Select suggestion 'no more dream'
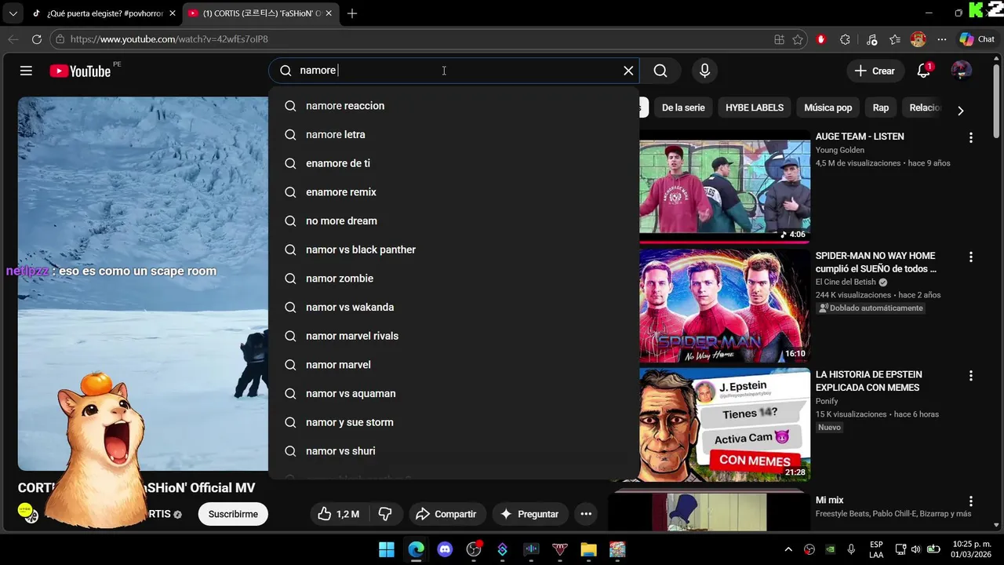The image size is (1004, 565). [x=453, y=221]
